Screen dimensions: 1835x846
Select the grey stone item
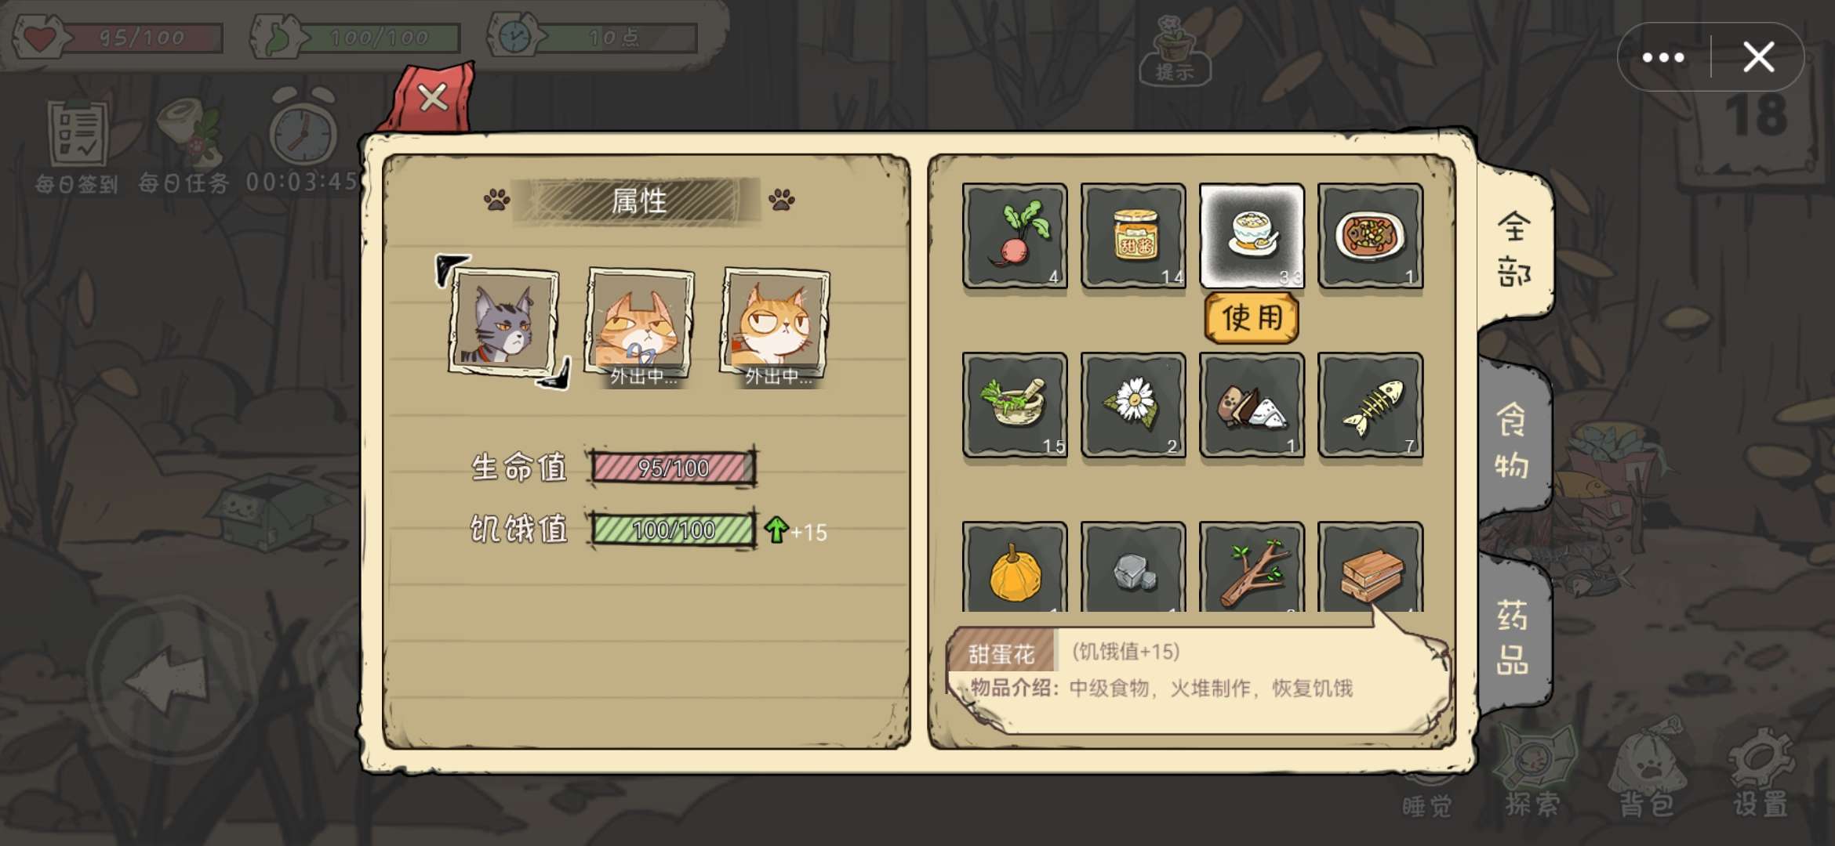tap(1133, 568)
